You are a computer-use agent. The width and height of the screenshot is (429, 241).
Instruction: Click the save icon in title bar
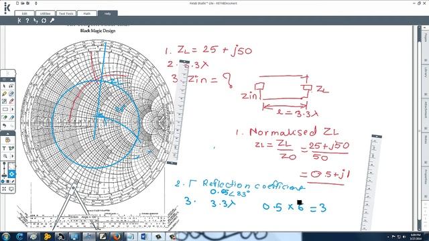(x=27, y=3)
